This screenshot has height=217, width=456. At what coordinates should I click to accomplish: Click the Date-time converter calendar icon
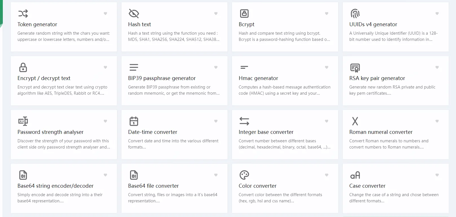[x=134, y=121]
